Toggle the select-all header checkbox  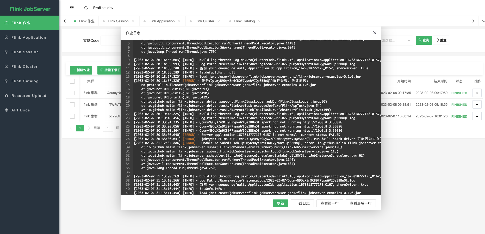click(x=72, y=81)
